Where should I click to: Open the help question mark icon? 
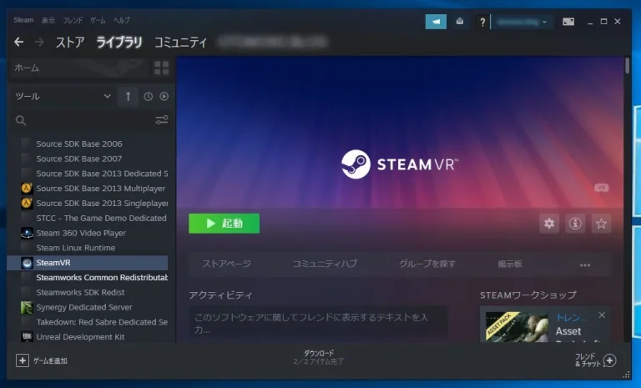point(482,22)
